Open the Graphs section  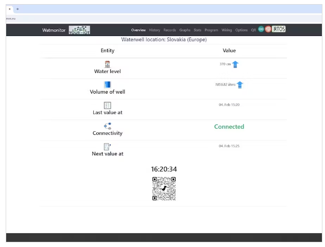coord(185,30)
